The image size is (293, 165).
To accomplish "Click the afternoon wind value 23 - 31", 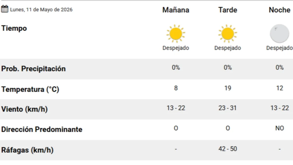I will click(x=227, y=108).
